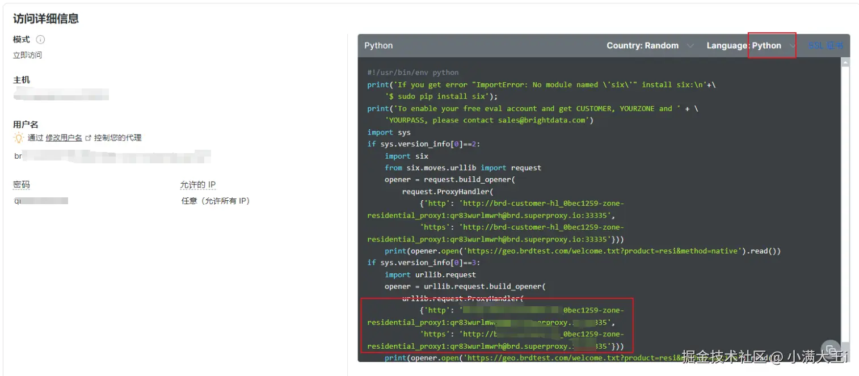Click the 任意（允许所有 IP）value
The width and height of the screenshot is (859, 376).
pyautogui.click(x=216, y=201)
